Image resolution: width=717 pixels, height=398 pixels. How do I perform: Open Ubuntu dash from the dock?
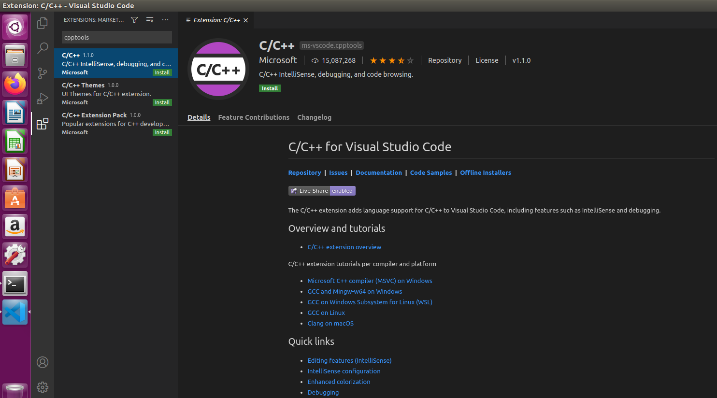[15, 27]
